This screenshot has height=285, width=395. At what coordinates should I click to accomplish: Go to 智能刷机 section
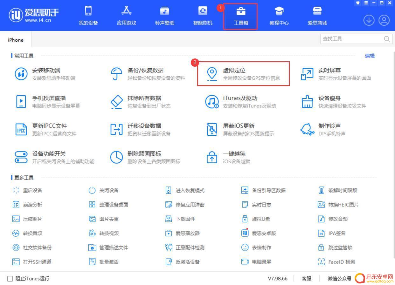click(x=203, y=16)
